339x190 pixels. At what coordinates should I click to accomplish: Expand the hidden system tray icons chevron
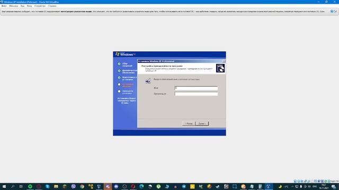click(292, 186)
